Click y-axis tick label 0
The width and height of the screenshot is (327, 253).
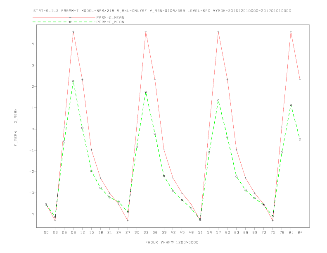pos(33,129)
